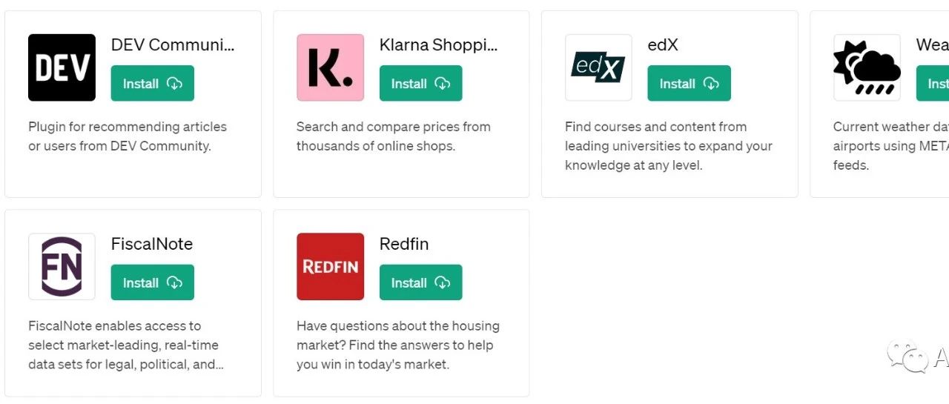The height and width of the screenshot is (404, 949).
Task: Select the edX title text
Action: (x=663, y=44)
